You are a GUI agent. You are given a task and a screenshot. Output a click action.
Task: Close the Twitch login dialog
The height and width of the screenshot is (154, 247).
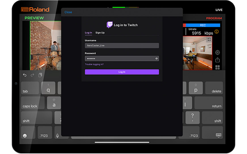[x=68, y=12]
